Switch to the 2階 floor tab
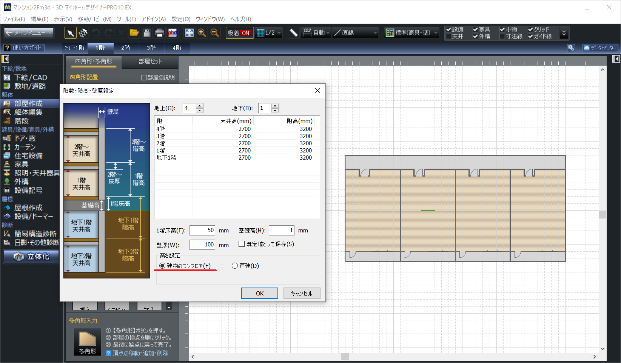Image resolution: width=621 pixels, height=363 pixels. 126,48
